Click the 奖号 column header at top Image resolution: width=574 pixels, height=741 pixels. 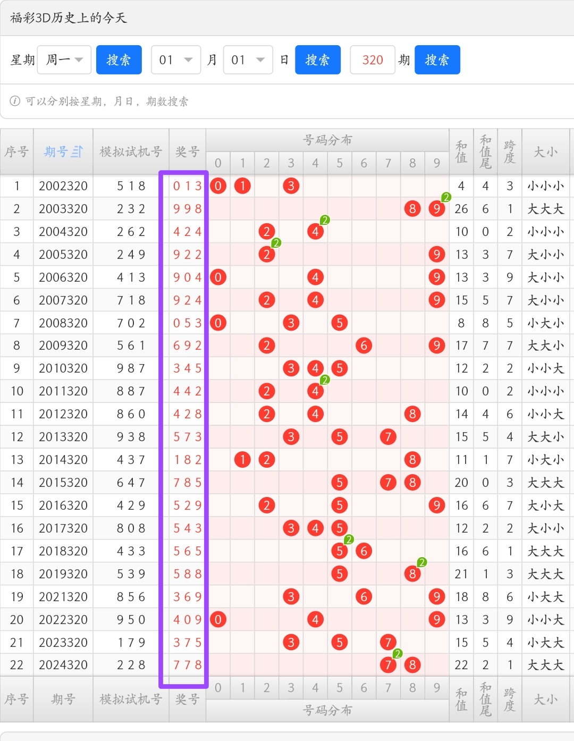(x=187, y=152)
